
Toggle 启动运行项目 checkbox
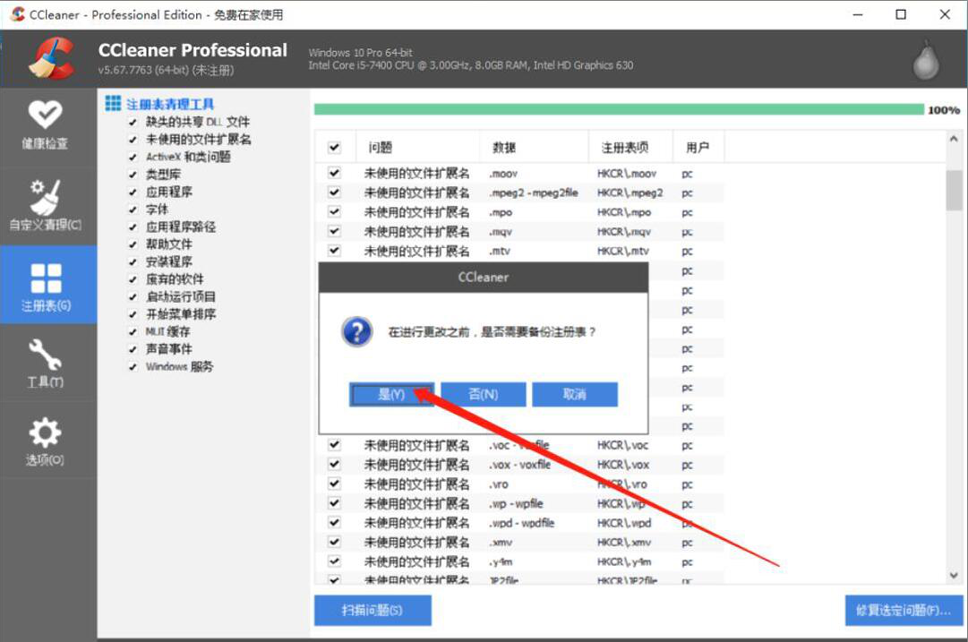(x=133, y=297)
